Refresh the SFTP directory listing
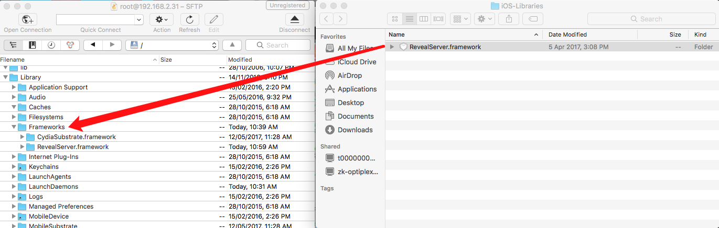 [189, 20]
